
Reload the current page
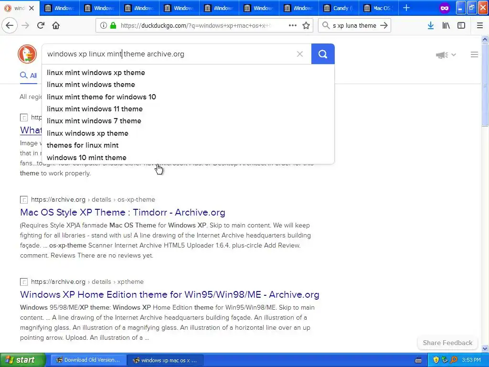[x=41, y=26]
